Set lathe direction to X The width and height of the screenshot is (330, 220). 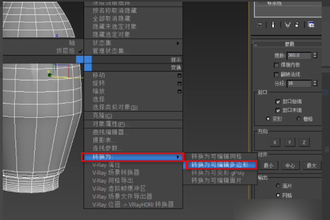coord(275,142)
